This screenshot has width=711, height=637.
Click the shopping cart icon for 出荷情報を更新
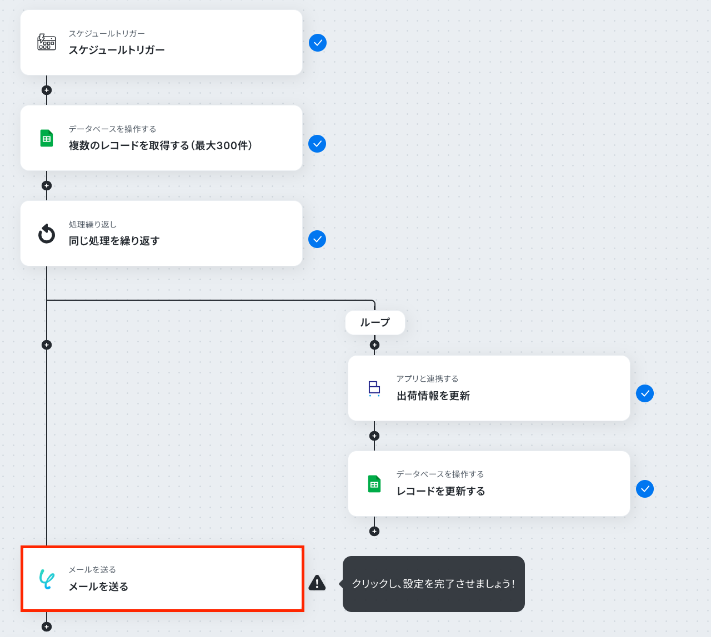coord(374,388)
